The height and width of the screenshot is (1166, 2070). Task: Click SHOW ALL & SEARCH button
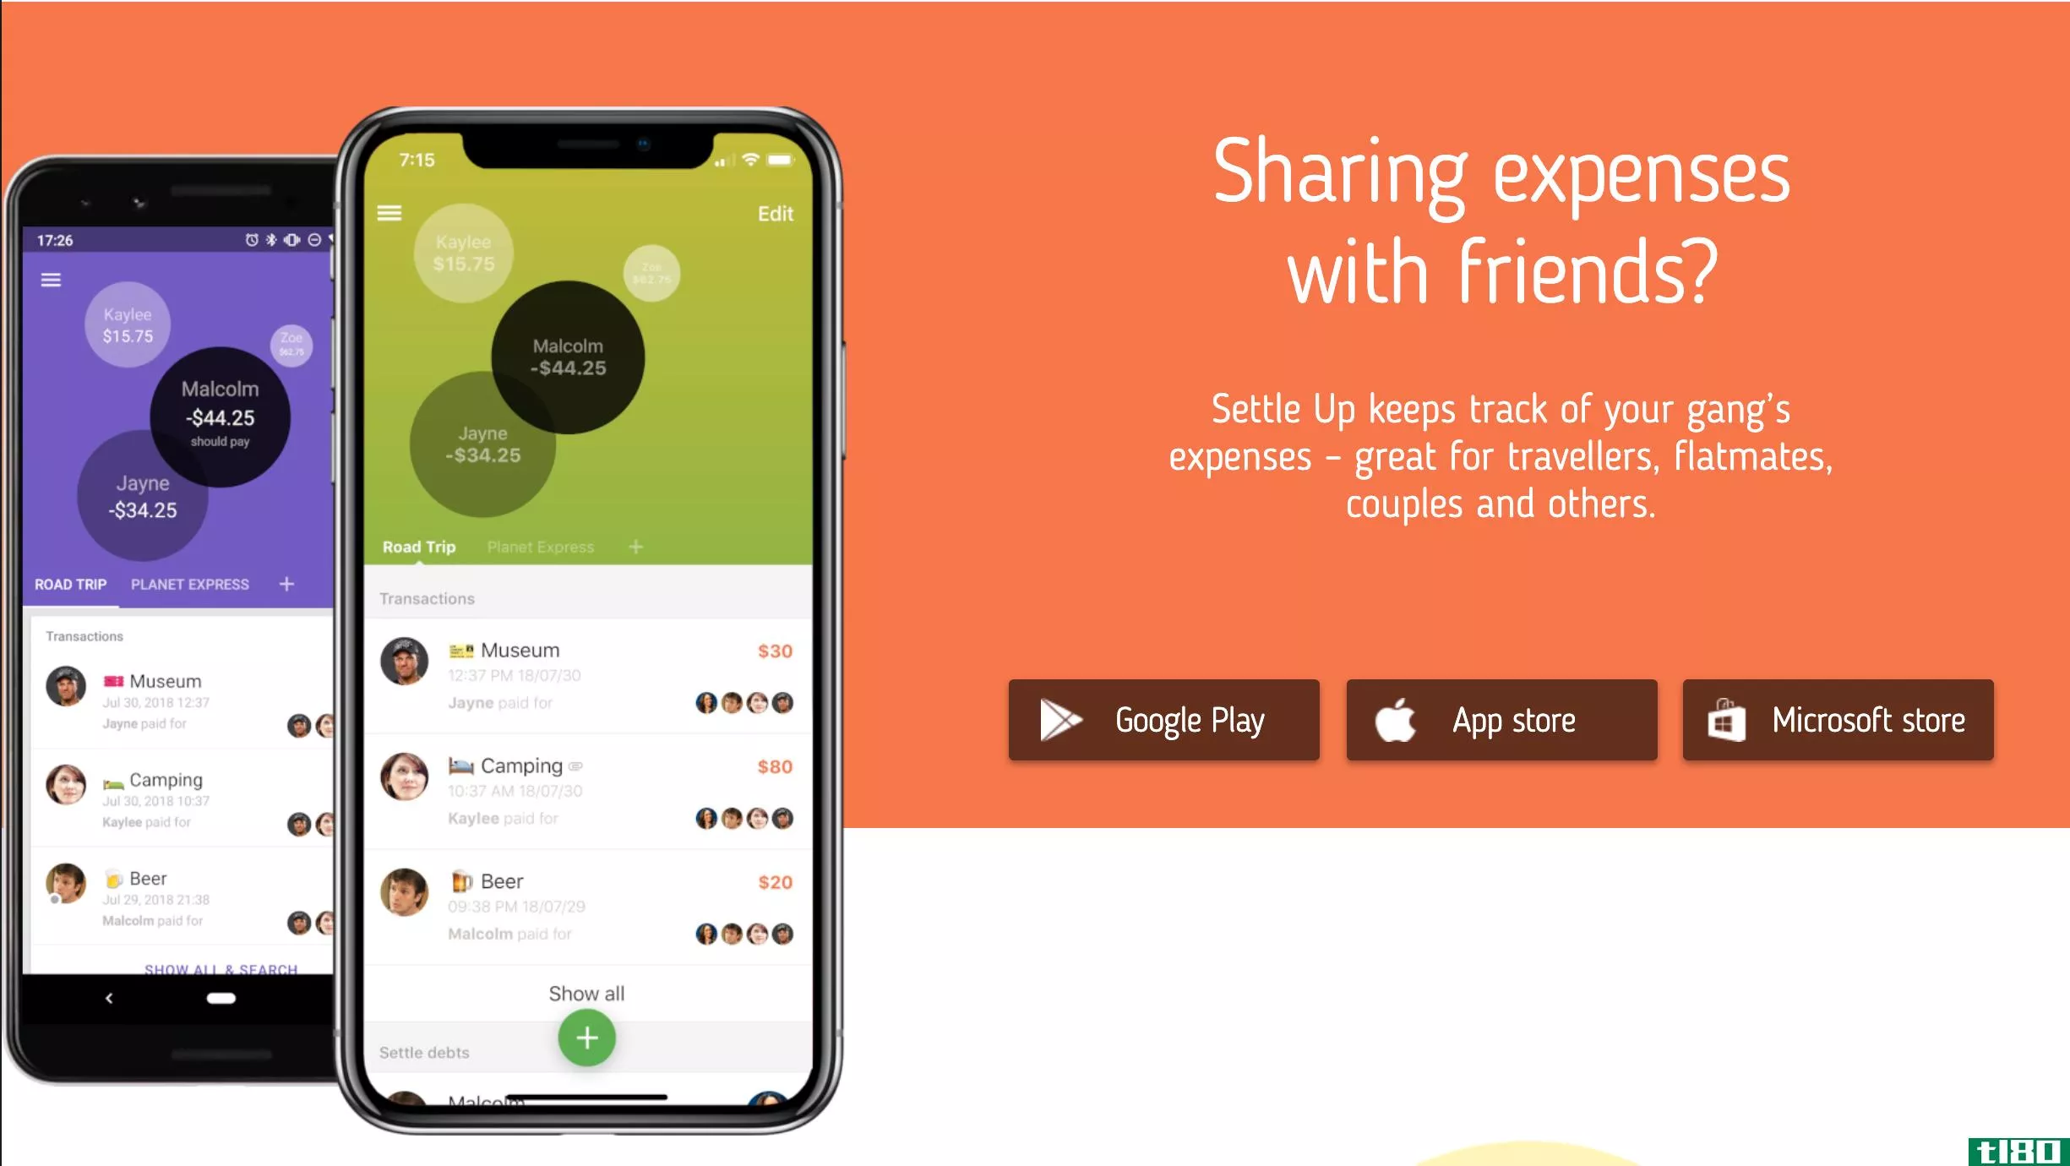pos(221,970)
